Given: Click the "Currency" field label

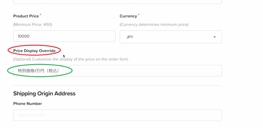Looking at the screenshot, I should click(x=128, y=16).
